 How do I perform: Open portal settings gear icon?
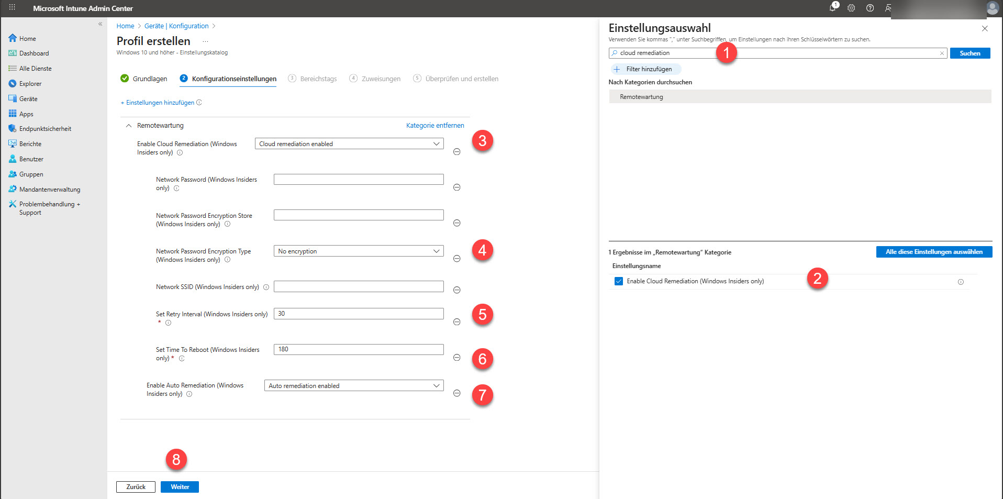point(851,8)
